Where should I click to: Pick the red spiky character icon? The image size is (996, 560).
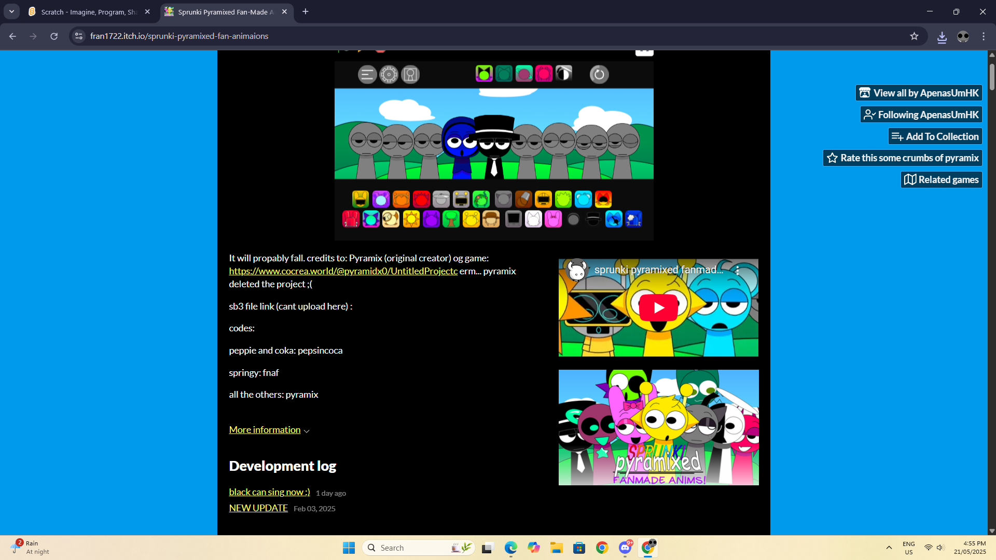coord(421,199)
